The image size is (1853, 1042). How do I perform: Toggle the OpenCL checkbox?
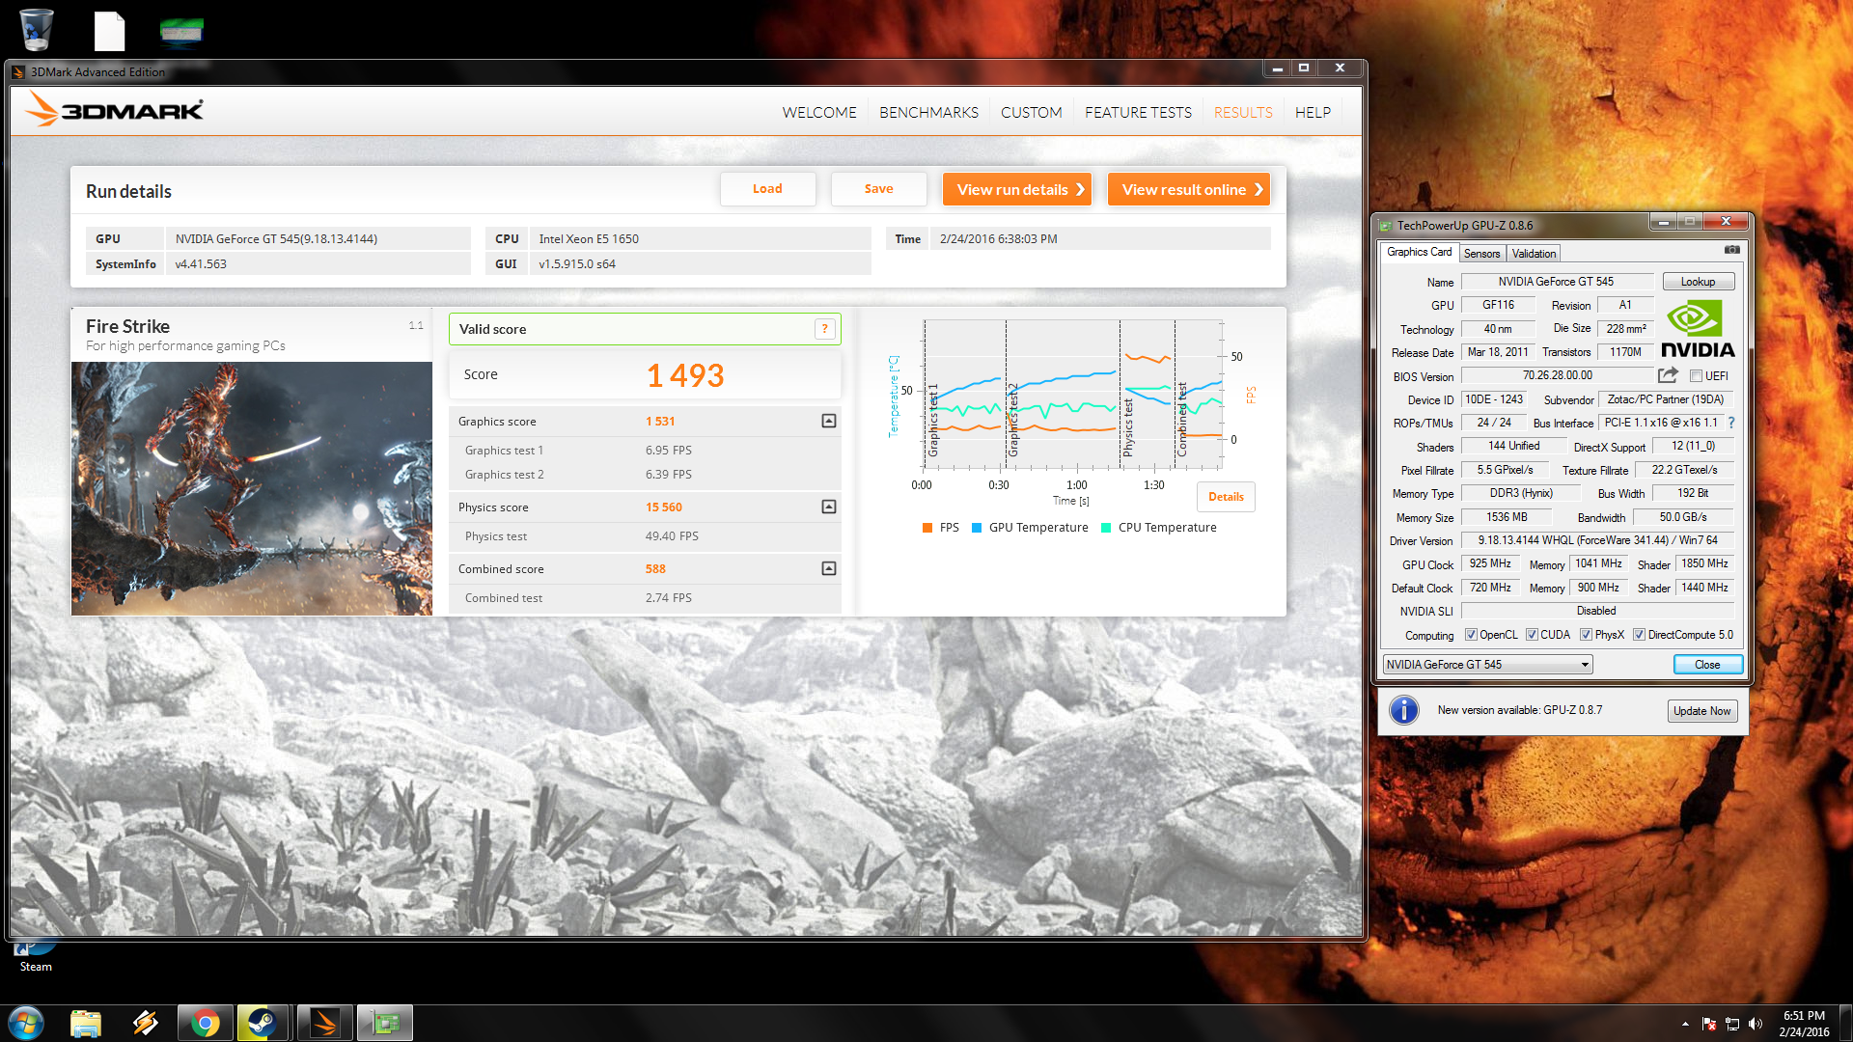(x=1471, y=635)
